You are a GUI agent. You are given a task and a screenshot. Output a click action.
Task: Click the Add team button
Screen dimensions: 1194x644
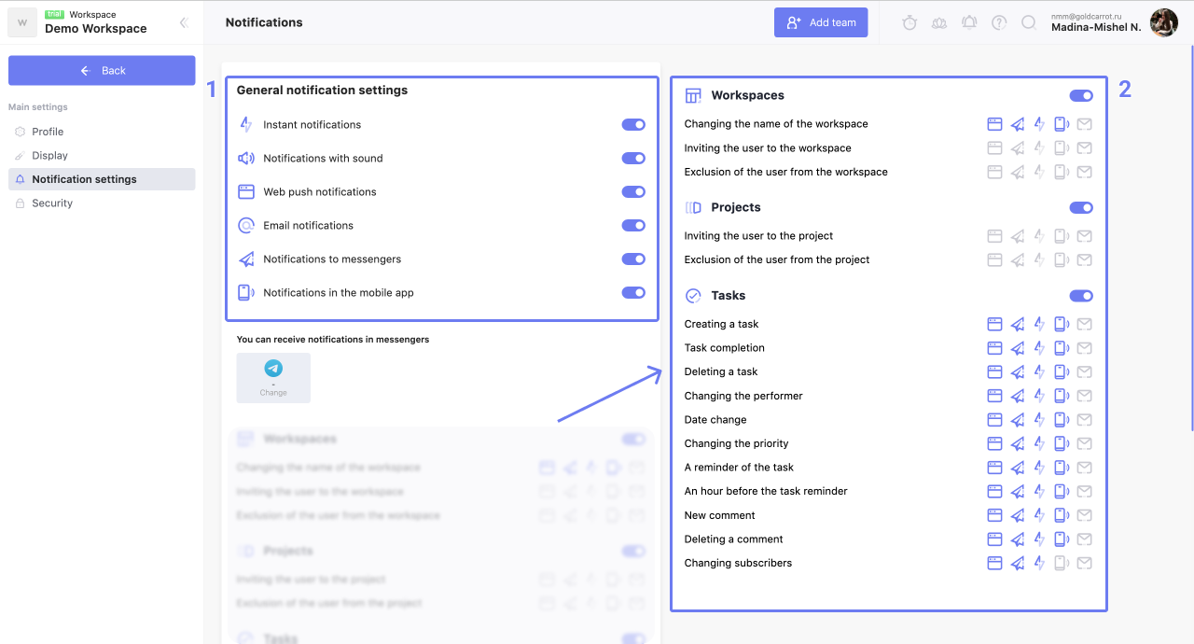pos(821,22)
